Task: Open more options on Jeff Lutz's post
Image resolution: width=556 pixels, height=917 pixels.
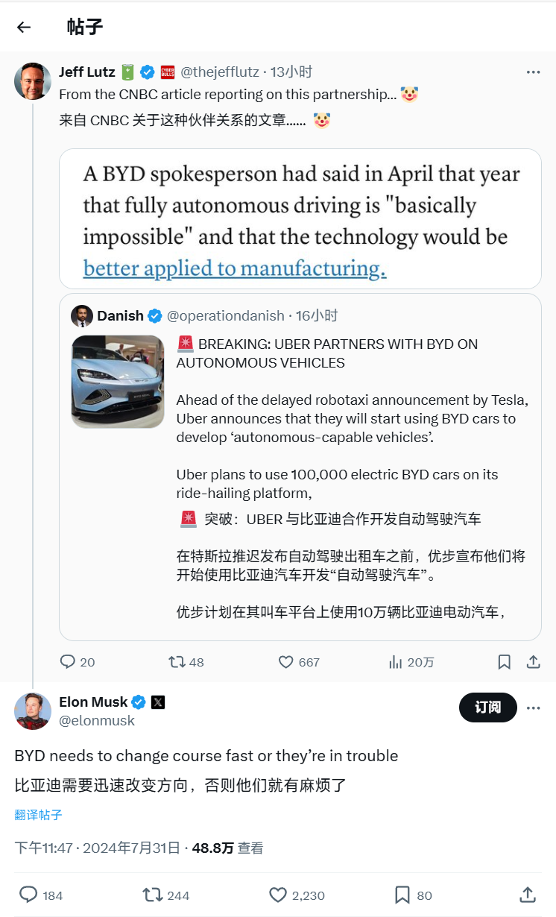Action: pyautogui.click(x=533, y=72)
